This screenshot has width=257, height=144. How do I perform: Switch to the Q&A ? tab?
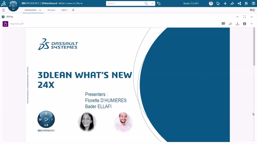65,10
